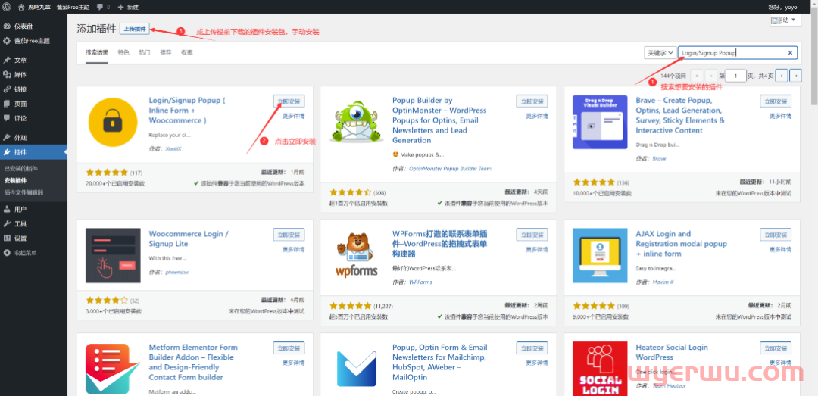Click the current page number box
The width and height of the screenshot is (818, 396).
pos(736,76)
